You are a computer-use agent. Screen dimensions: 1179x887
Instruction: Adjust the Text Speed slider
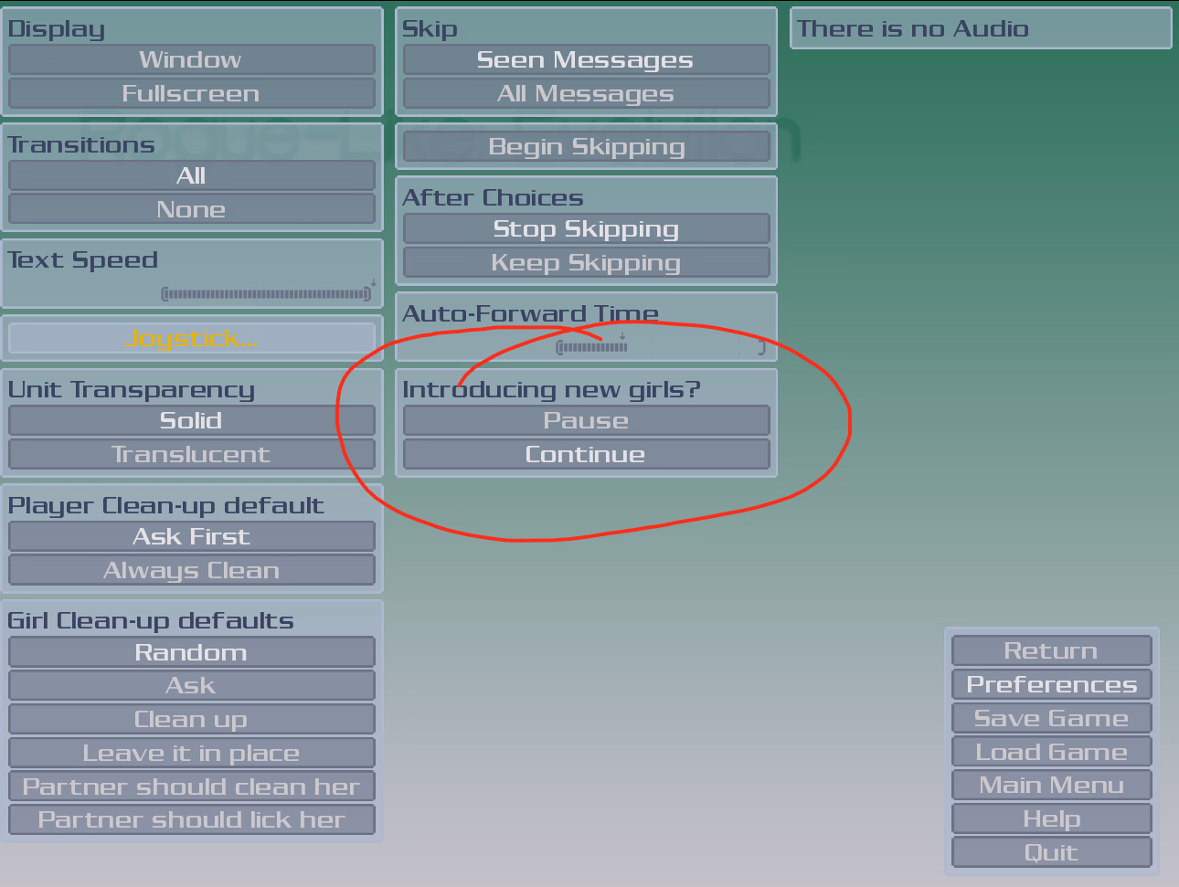[x=266, y=294]
